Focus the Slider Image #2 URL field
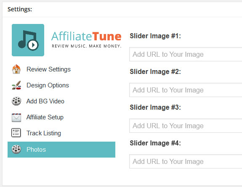Viewport: 242px width, 187px height. (186, 90)
